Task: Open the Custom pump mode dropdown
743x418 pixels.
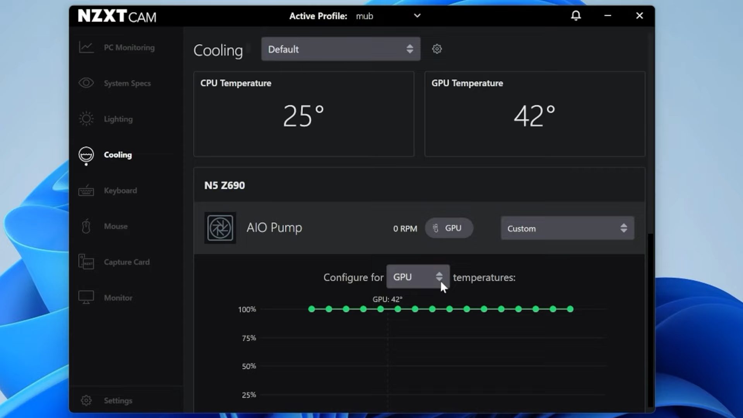Action: coord(567,228)
